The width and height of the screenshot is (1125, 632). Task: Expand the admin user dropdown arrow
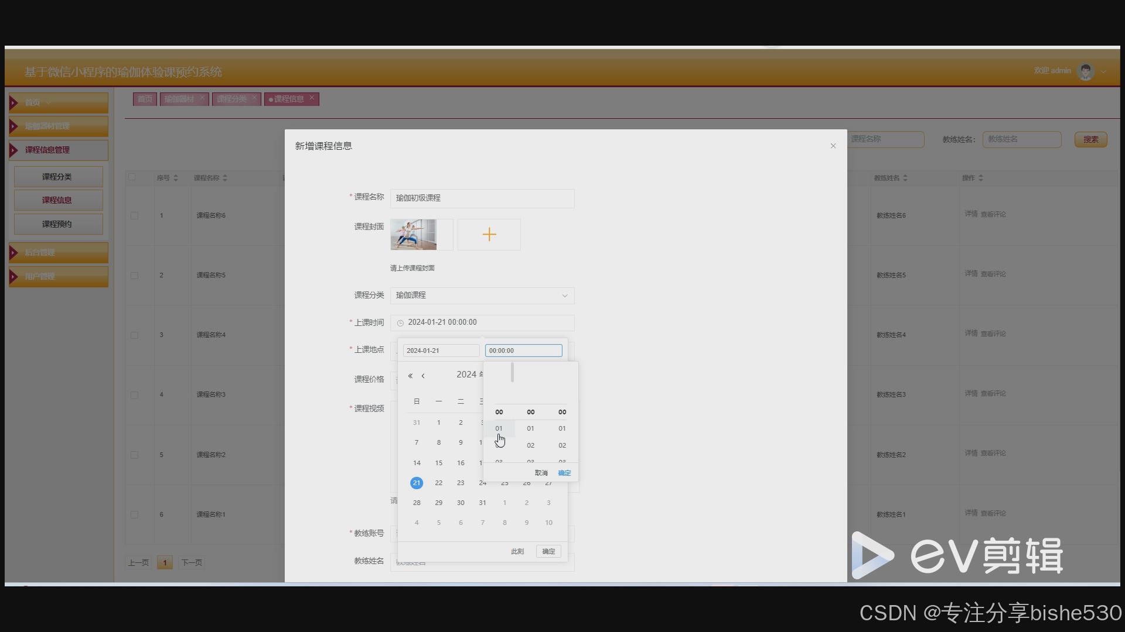click(x=1103, y=71)
